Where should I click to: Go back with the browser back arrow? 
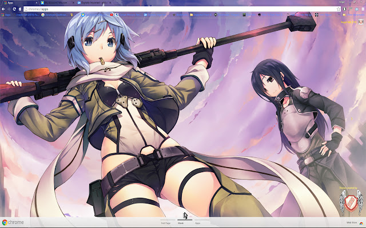coord(3,9)
